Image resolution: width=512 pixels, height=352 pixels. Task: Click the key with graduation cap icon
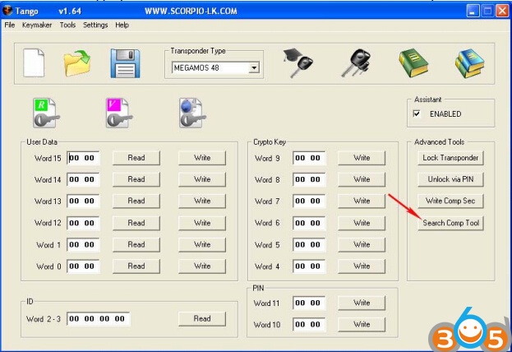[x=298, y=63]
